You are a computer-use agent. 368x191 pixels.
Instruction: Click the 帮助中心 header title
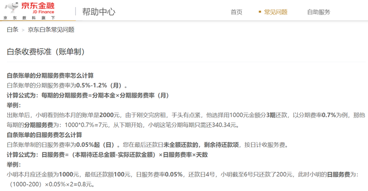99,12
